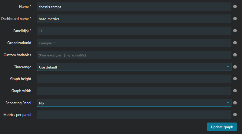242x134 pixels.
Task: Click the OrganizationId info icon
Action: coord(235,43)
